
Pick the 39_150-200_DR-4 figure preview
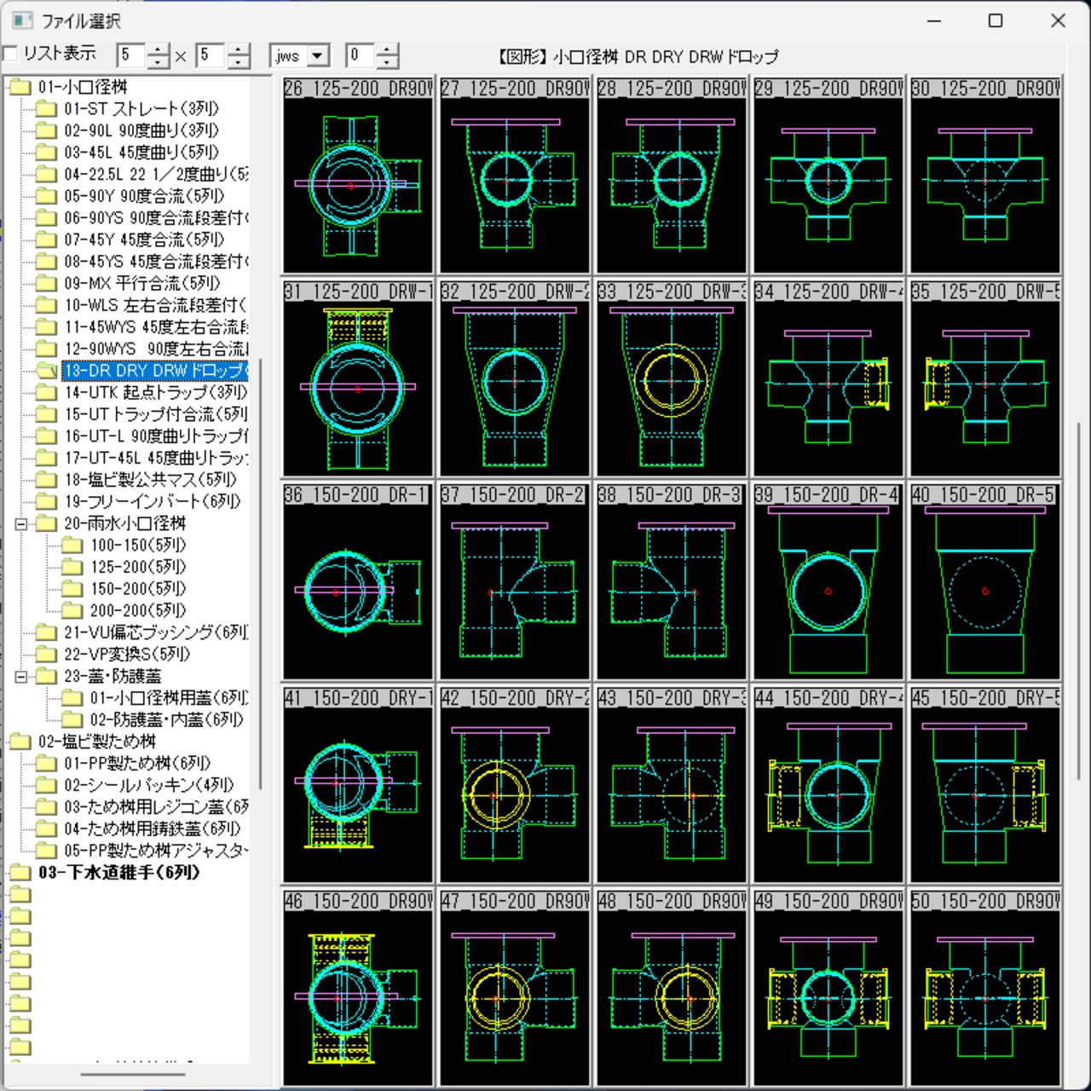[828, 582]
